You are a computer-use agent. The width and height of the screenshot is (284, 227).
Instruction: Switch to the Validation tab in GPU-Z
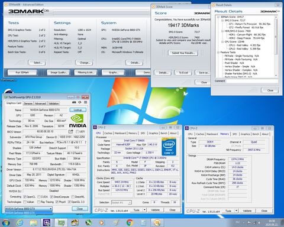(x=53, y=103)
